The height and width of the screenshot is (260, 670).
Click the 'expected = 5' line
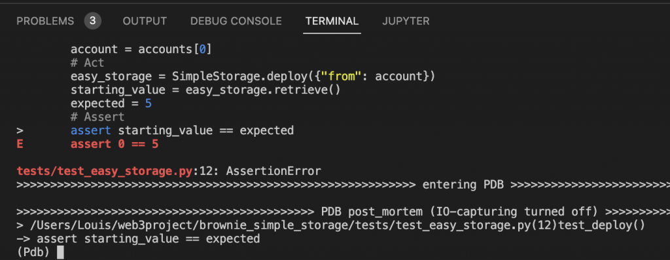tap(111, 104)
